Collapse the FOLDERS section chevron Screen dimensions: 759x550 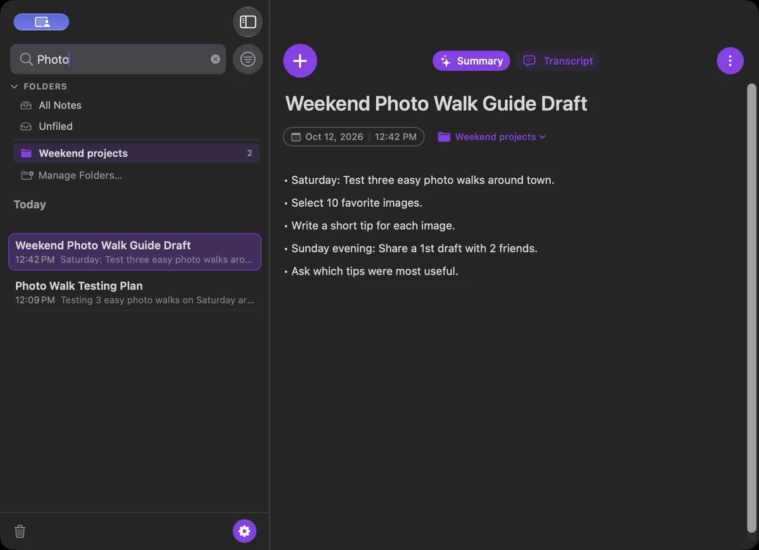[15, 87]
